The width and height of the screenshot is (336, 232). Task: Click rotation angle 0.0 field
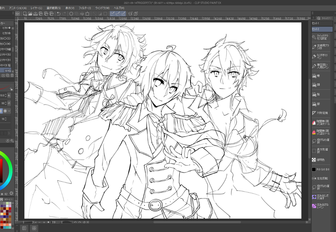point(54,222)
